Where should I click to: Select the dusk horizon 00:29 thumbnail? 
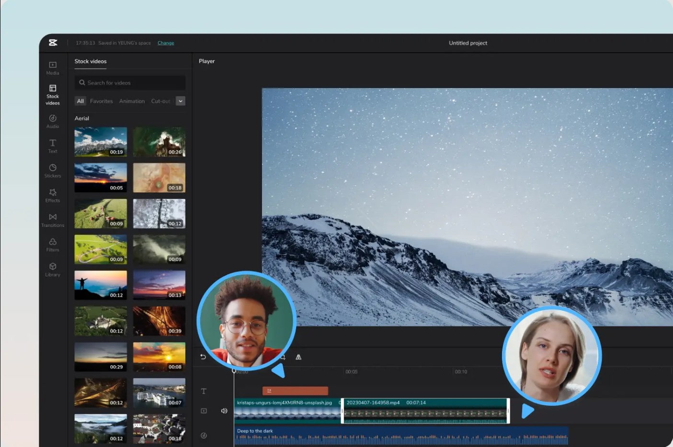point(101,357)
